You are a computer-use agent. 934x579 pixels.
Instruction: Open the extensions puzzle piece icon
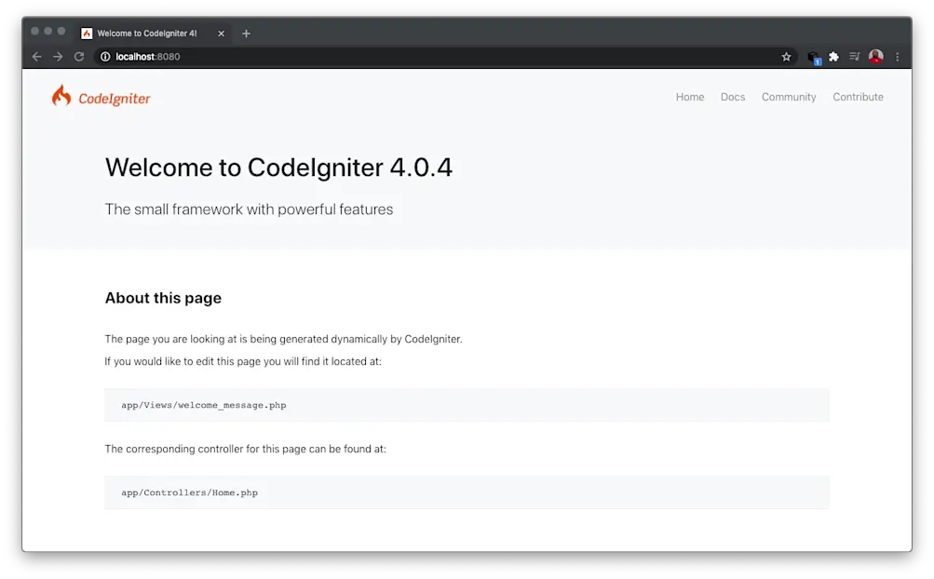click(x=832, y=56)
